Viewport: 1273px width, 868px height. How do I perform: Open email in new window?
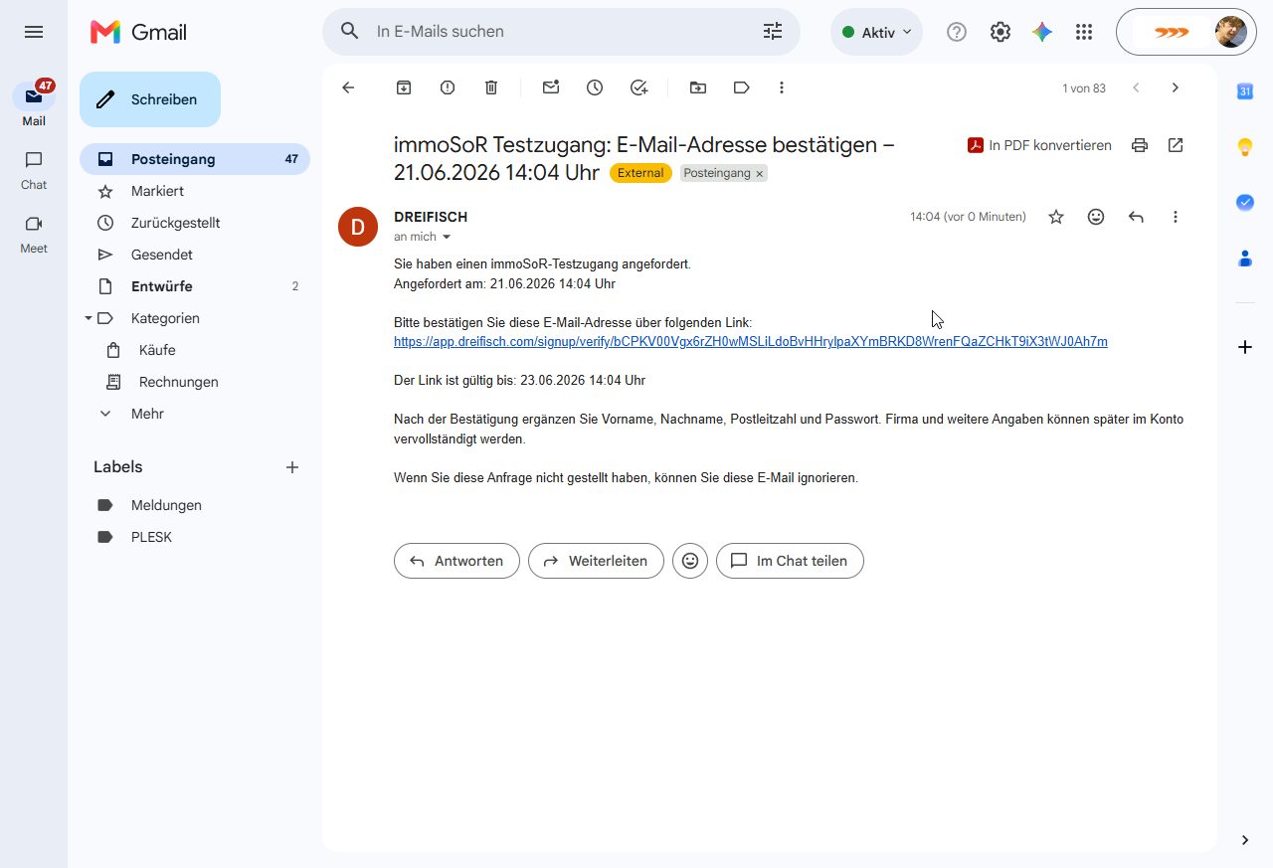point(1176,145)
